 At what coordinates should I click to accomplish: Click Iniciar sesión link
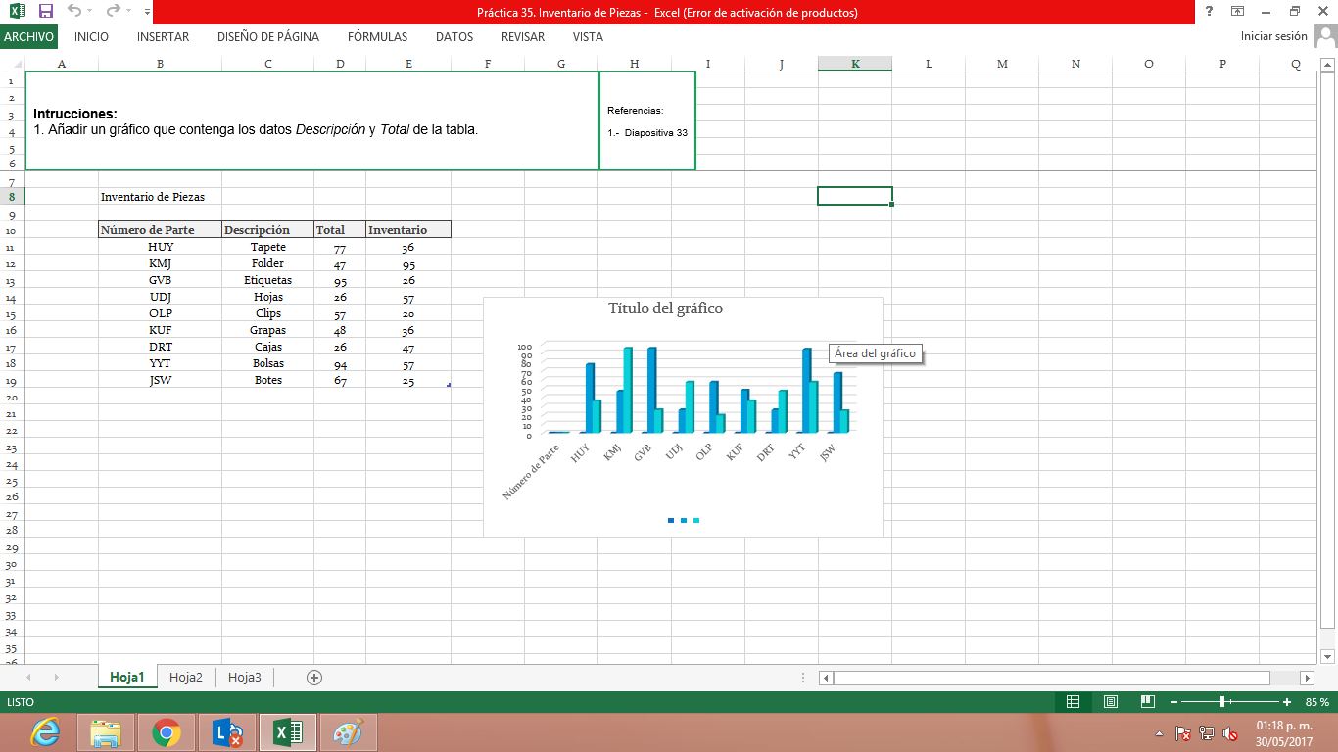click(x=1273, y=36)
